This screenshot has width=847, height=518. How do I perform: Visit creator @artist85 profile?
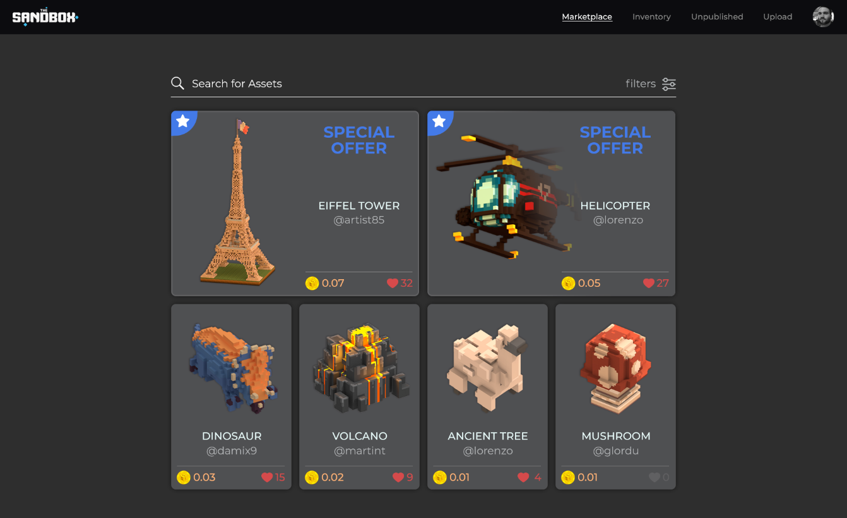pos(359,220)
